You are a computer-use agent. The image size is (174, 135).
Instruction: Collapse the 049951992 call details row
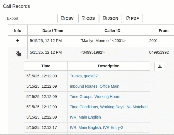tap(18, 52)
